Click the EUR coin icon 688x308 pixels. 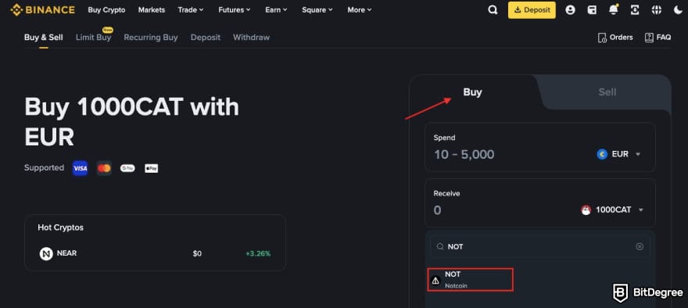click(602, 154)
